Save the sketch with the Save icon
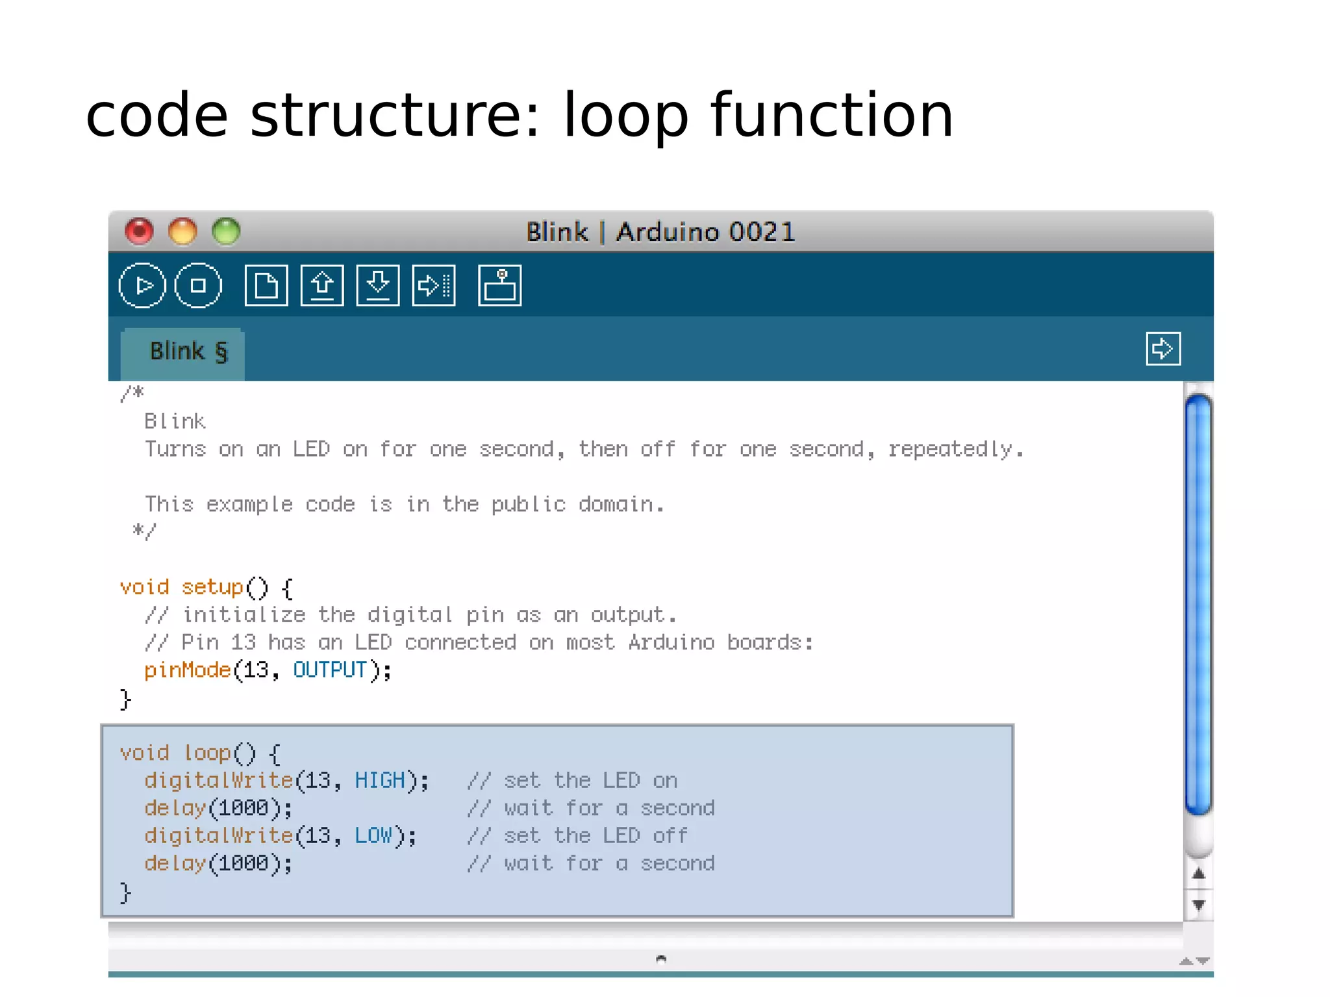Screen dimensions: 1330x997 [x=378, y=285]
